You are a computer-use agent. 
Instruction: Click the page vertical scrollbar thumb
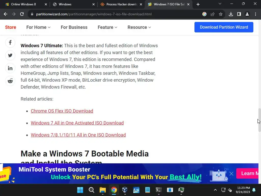pyautogui.click(x=260, y=120)
